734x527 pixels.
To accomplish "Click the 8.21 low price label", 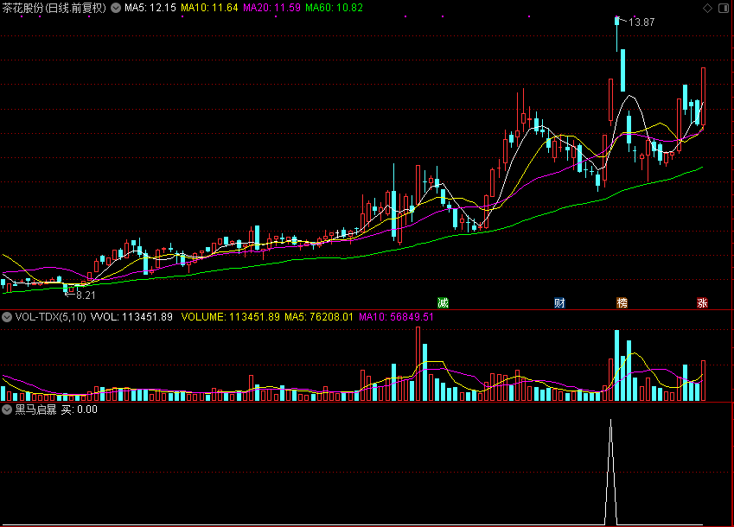I will (86, 295).
